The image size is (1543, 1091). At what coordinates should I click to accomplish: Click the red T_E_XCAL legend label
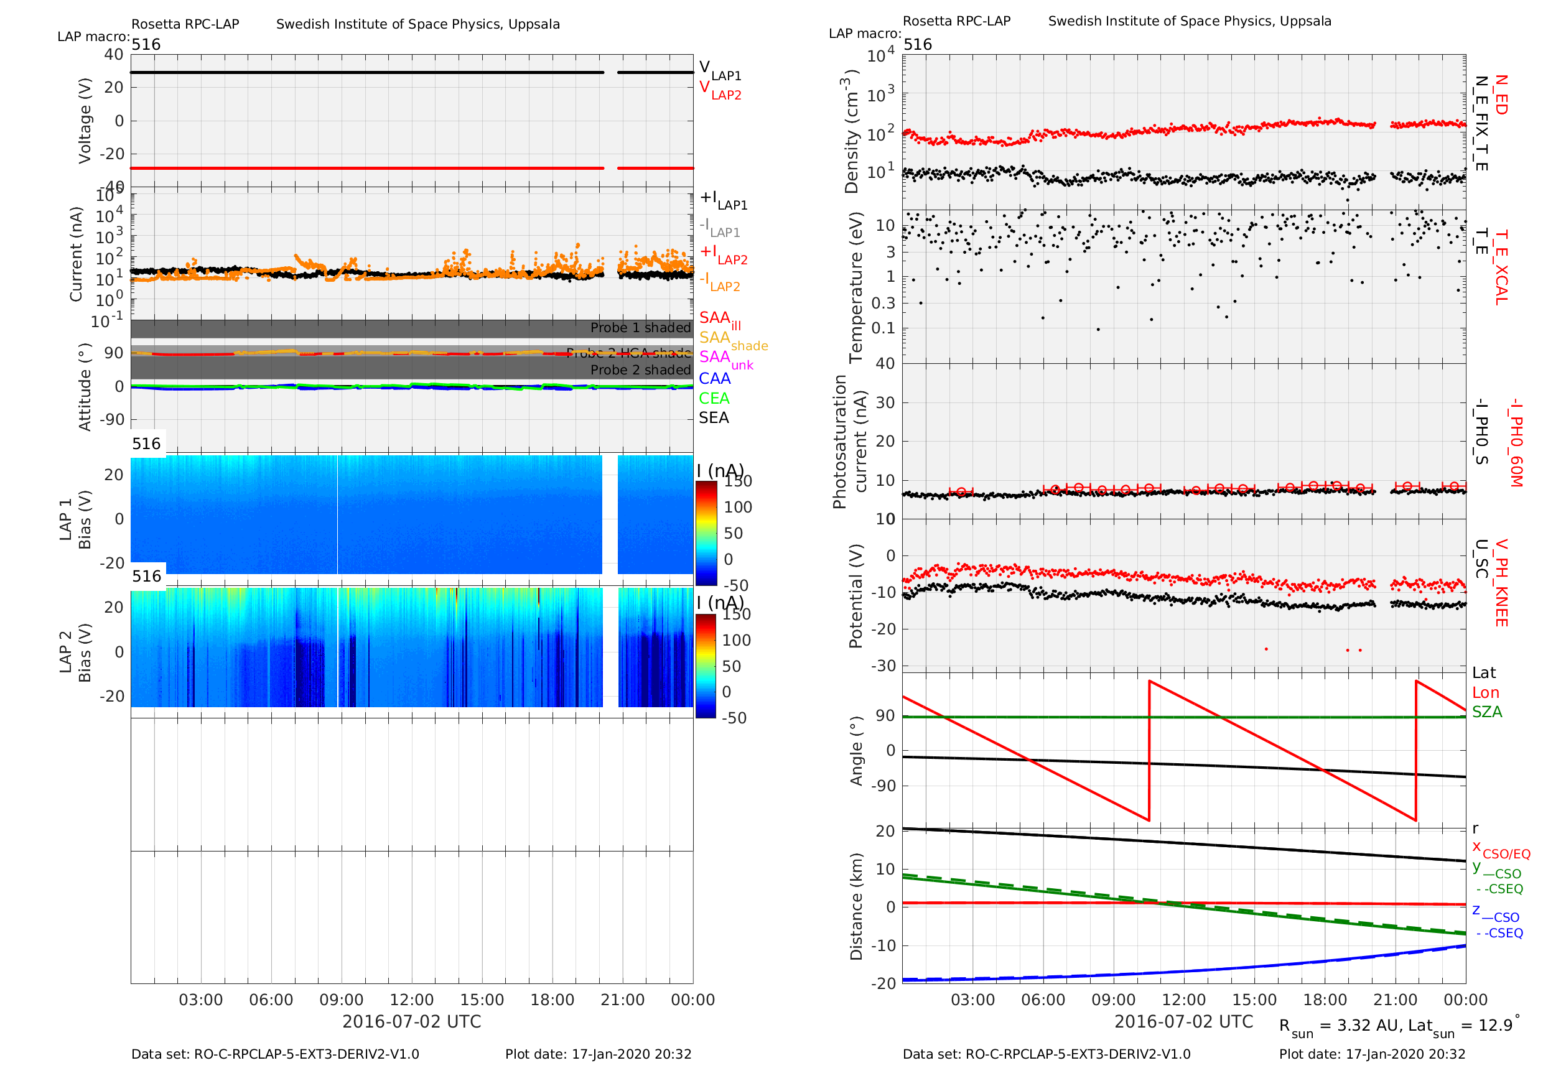[1501, 267]
